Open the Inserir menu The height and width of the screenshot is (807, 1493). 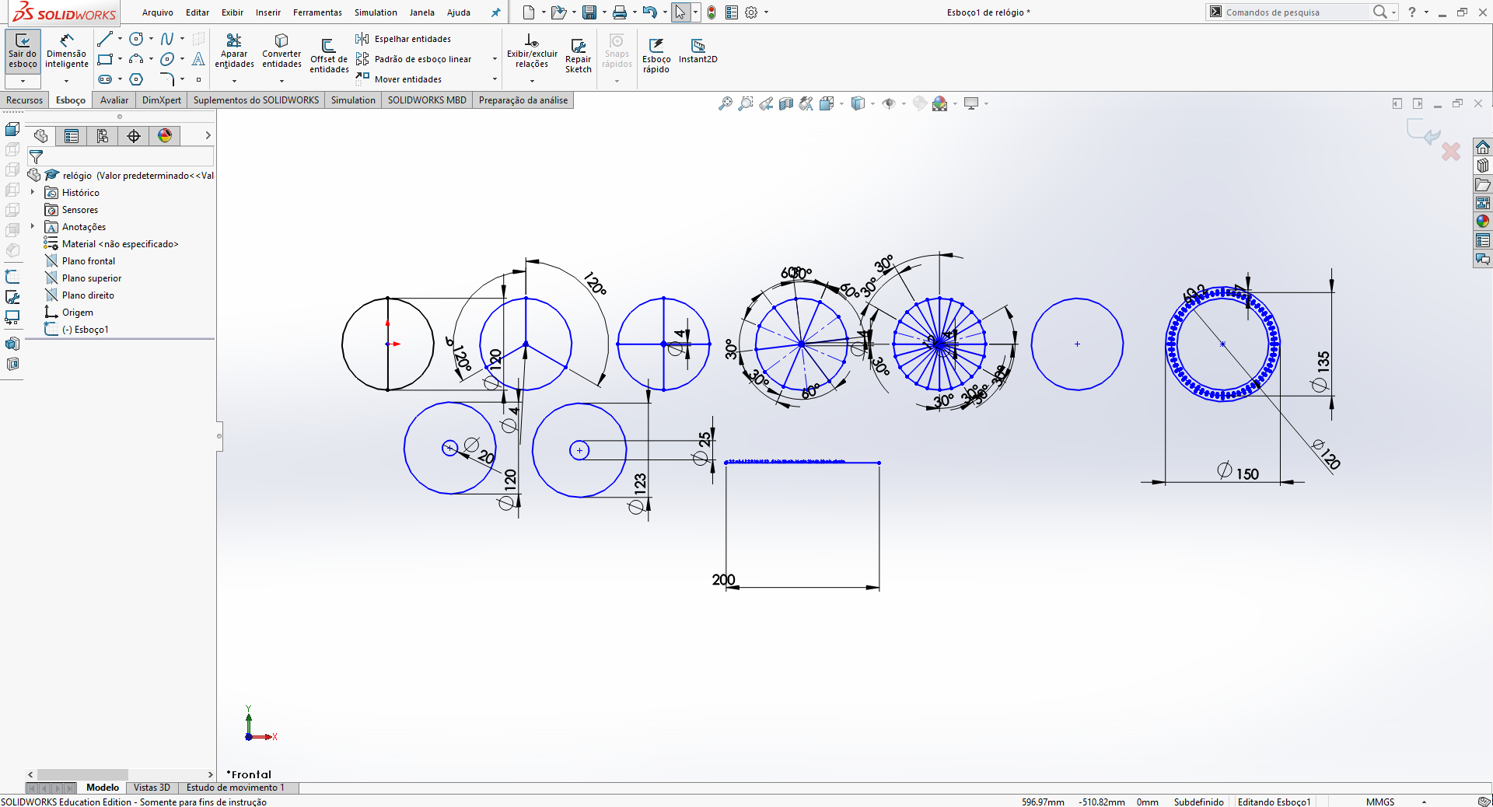268,12
